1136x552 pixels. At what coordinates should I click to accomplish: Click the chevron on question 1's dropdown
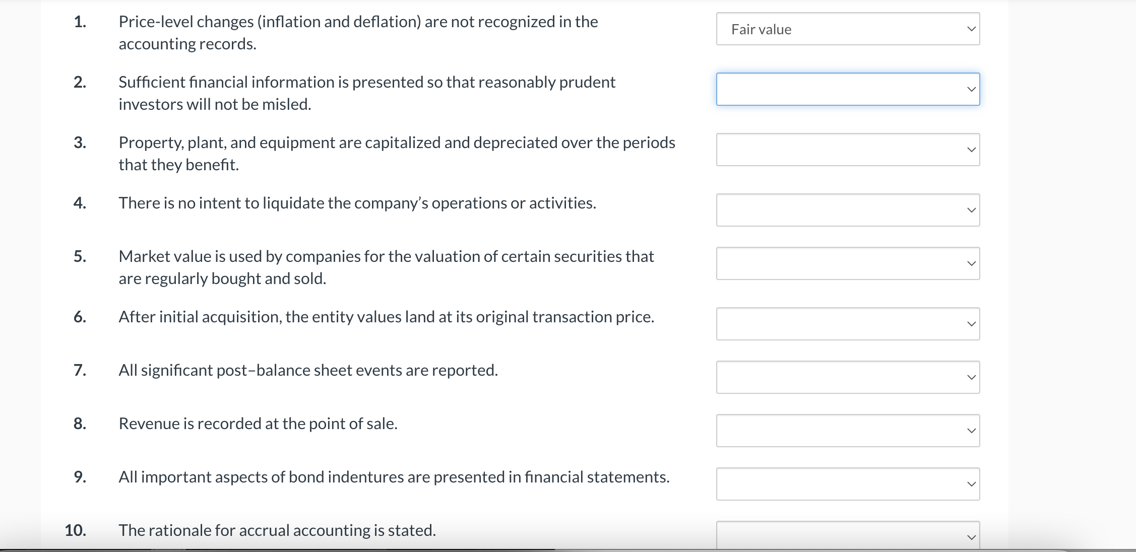click(970, 29)
